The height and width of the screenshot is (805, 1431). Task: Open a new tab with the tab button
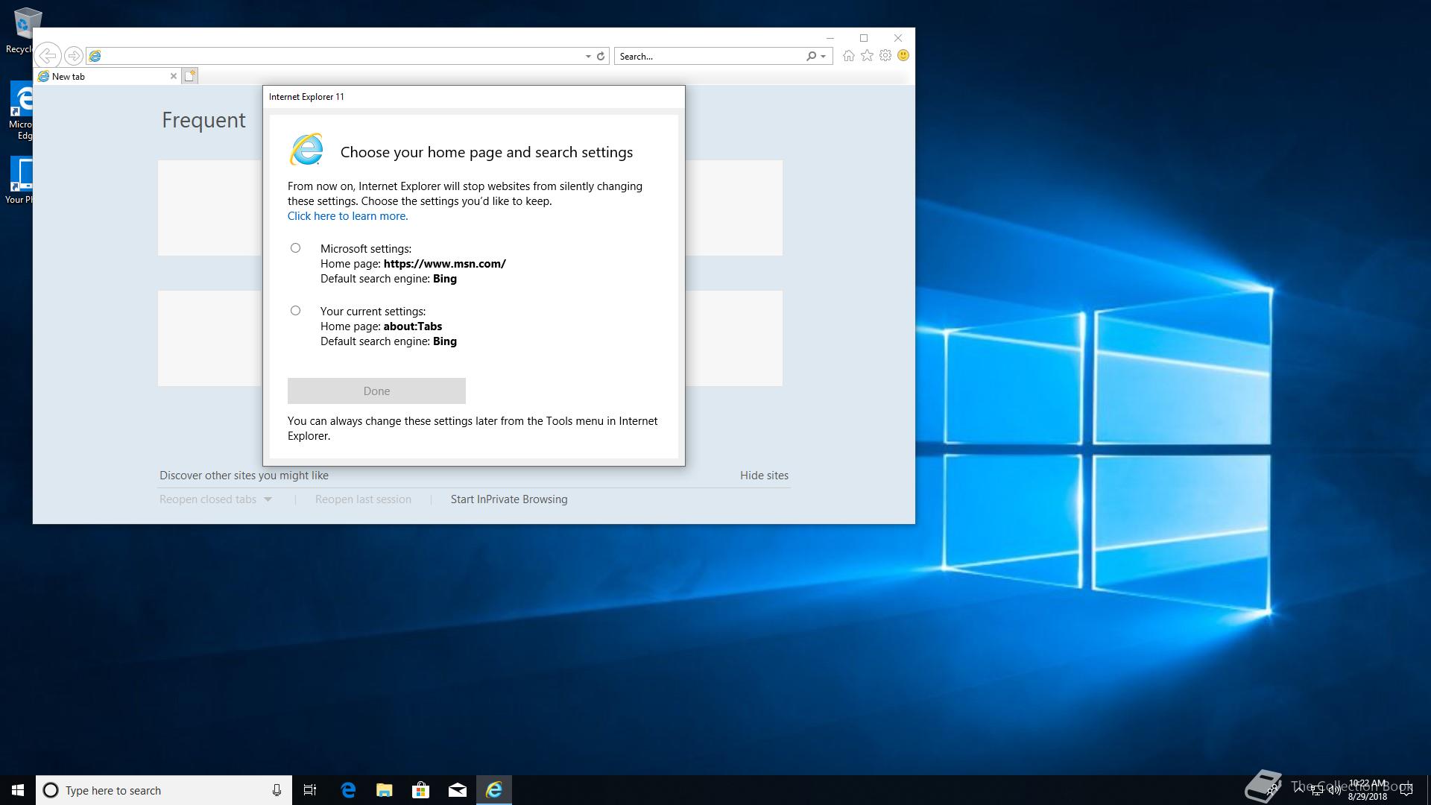click(190, 76)
